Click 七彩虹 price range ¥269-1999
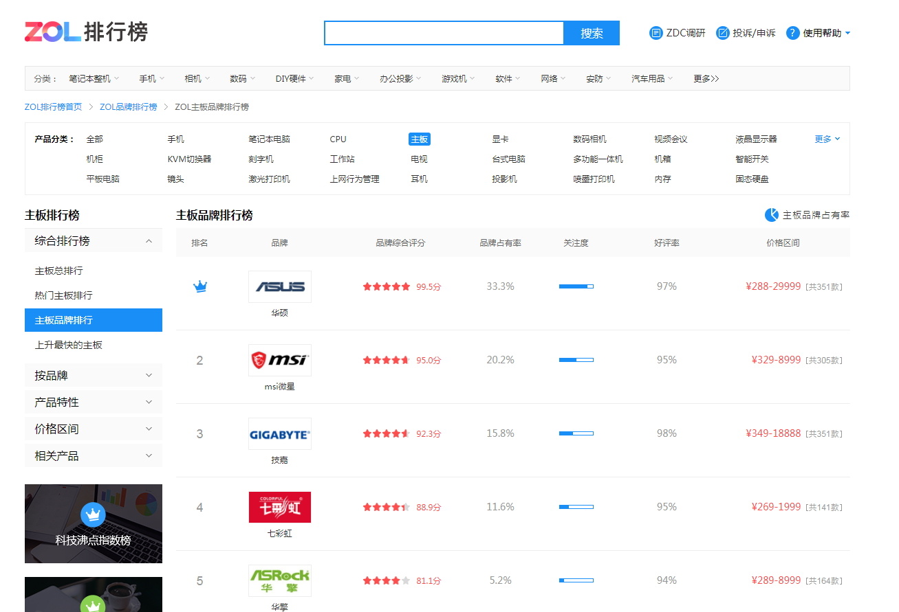This screenshot has height=612, width=899. 777,507
